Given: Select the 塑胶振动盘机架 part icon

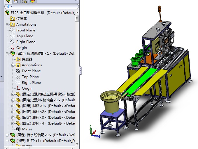Looking at the screenshot, I should pyautogui.click(x=18, y=94).
